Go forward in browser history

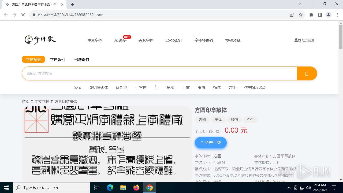[x=14, y=15]
